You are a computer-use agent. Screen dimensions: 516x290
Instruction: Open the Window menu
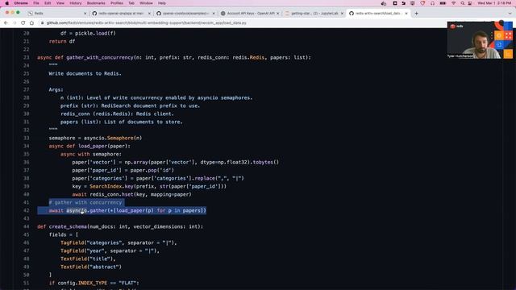146,3
